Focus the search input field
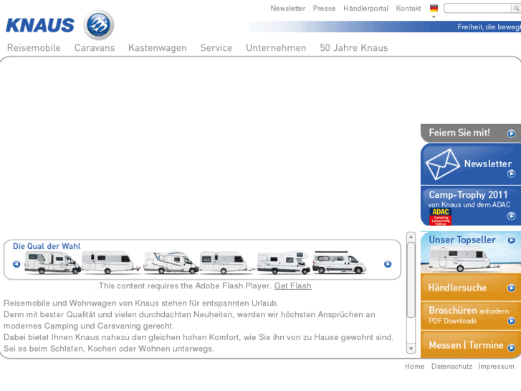Viewport: 521px width, 391px height. click(478, 9)
